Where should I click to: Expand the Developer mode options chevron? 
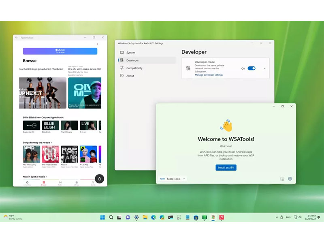[264, 68]
